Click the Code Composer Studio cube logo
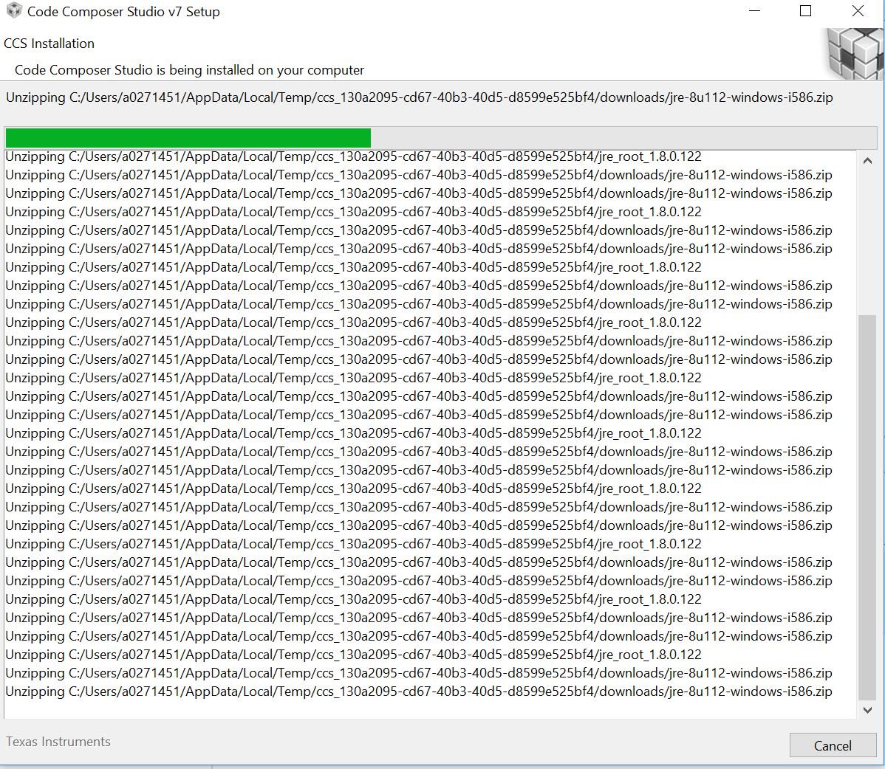The height and width of the screenshot is (769, 885). click(x=855, y=54)
